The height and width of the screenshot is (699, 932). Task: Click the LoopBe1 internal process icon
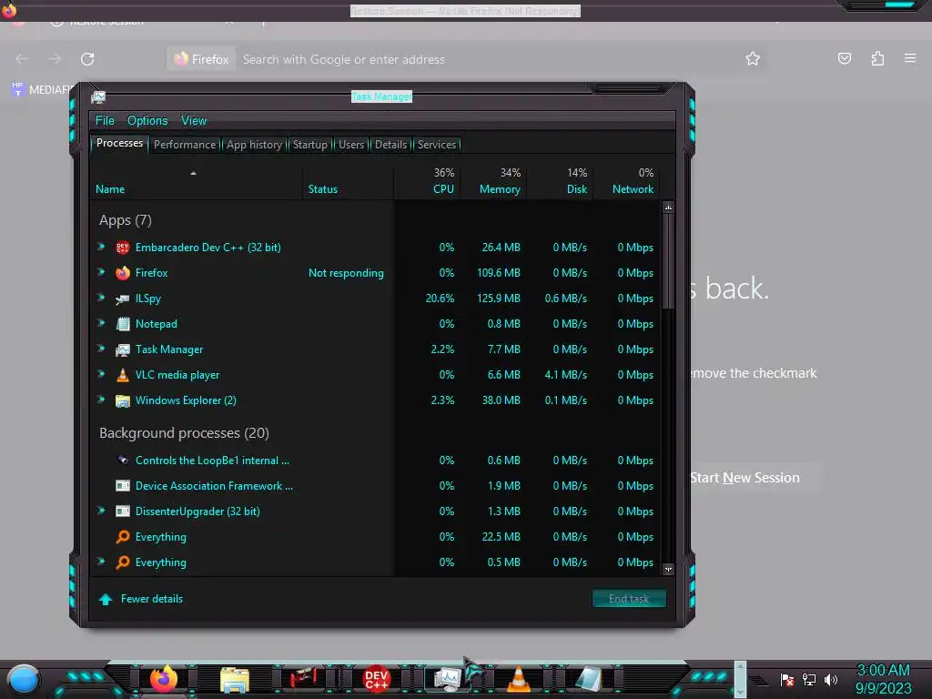click(x=123, y=460)
